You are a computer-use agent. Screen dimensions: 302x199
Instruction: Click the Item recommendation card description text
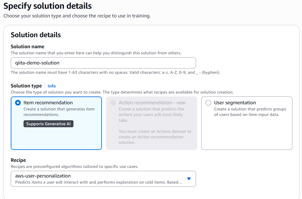59,112
